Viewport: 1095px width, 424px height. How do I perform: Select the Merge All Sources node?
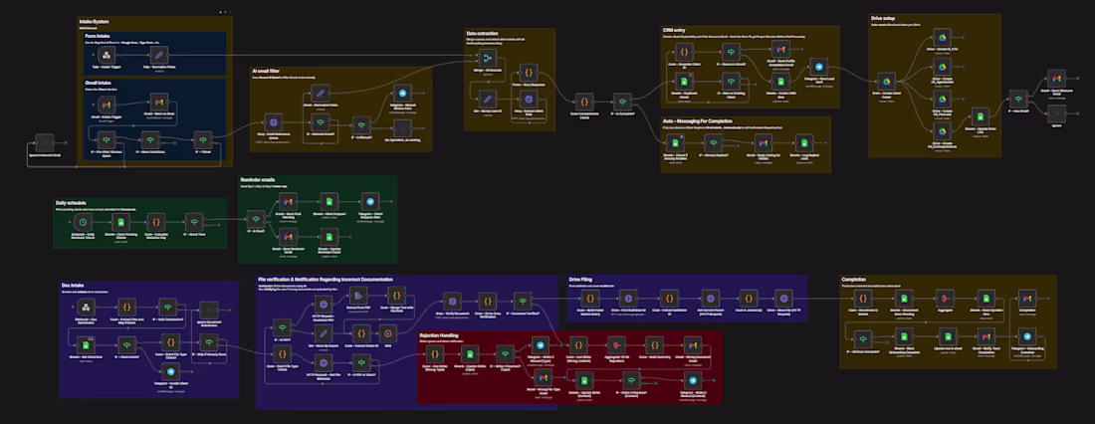(x=489, y=58)
